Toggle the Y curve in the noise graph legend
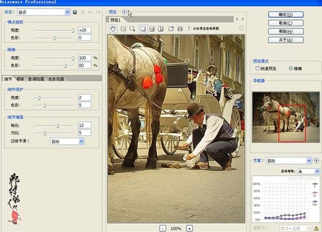The image size is (322, 232). coord(314,185)
